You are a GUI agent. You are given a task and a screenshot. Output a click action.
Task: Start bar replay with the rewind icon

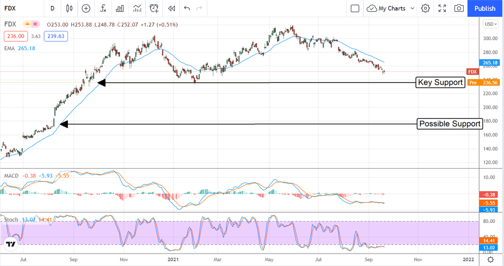pyautogui.click(x=171, y=8)
